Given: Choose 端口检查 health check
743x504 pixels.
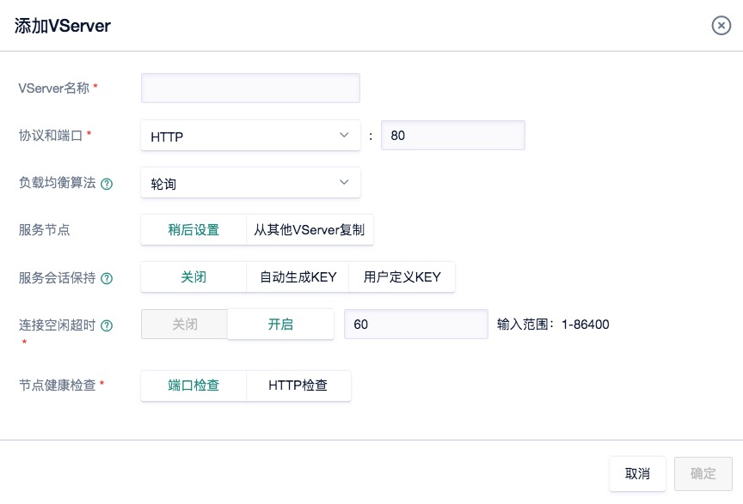Looking at the screenshot, I should click(193, 386).
